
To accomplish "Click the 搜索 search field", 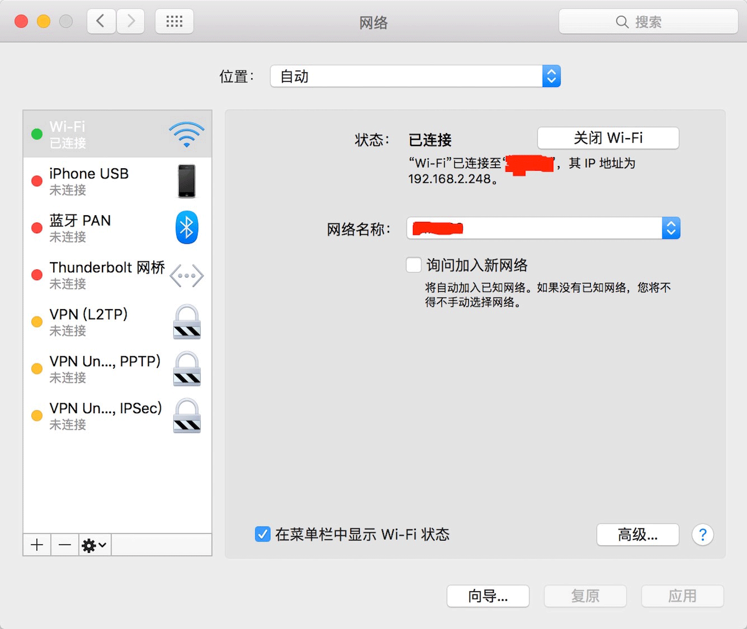I will (x=649, y=22).
